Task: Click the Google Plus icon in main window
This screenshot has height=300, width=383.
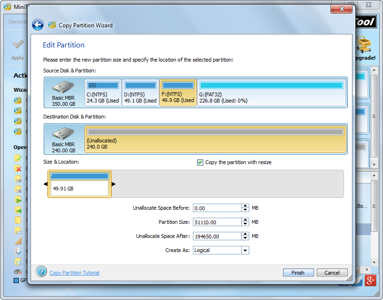Action: tap(370, 280)
